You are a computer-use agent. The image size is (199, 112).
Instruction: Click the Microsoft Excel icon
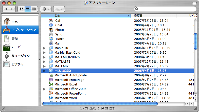point(51,84)
